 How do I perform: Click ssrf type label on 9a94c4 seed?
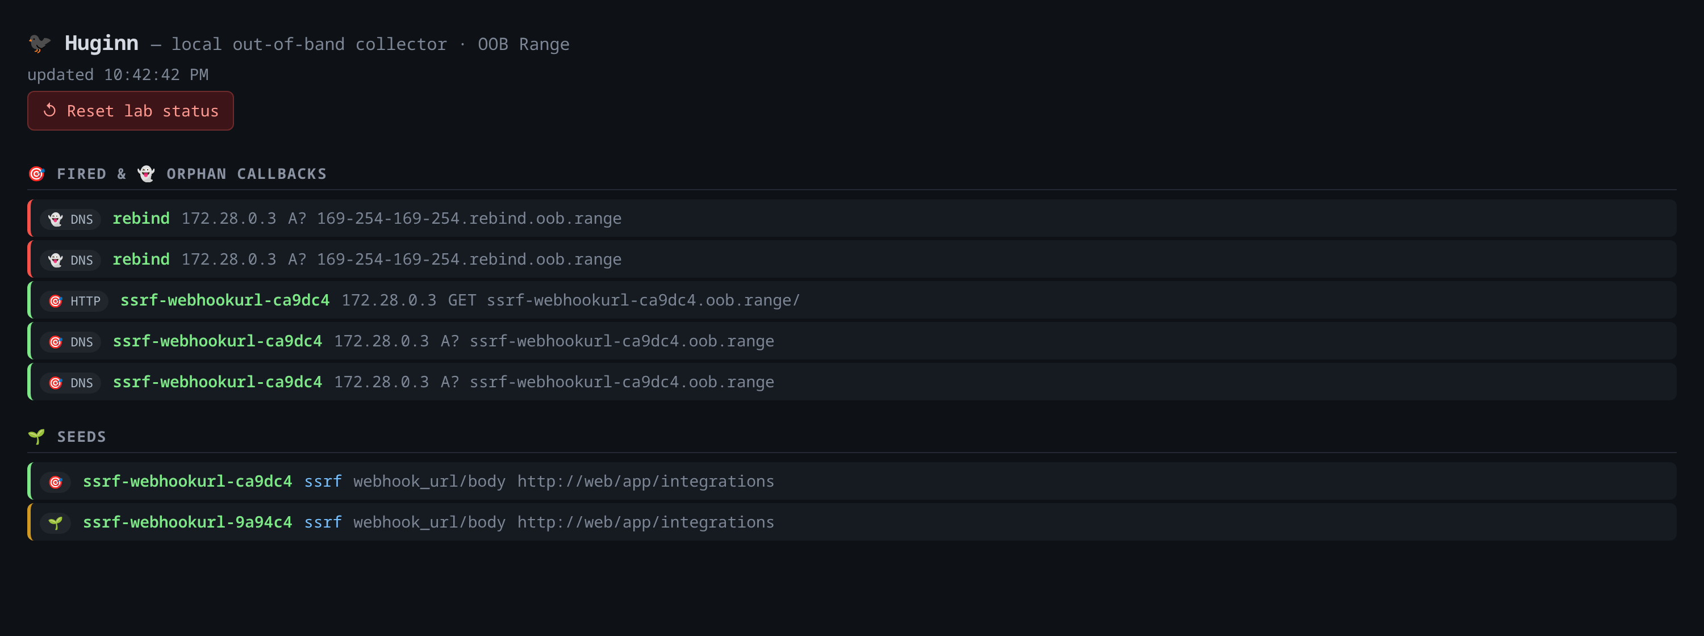(x=323, y=522)
